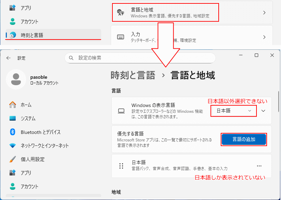Open the 日本語 language options menu
281x200 pixels.
tap(259, 165)
